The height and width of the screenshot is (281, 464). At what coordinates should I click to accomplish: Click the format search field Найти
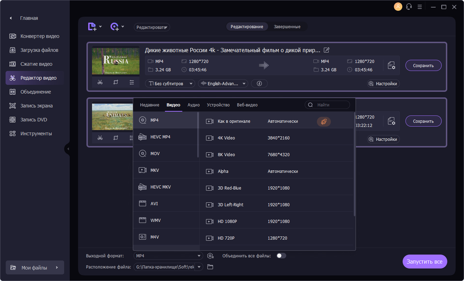(327, 105)
